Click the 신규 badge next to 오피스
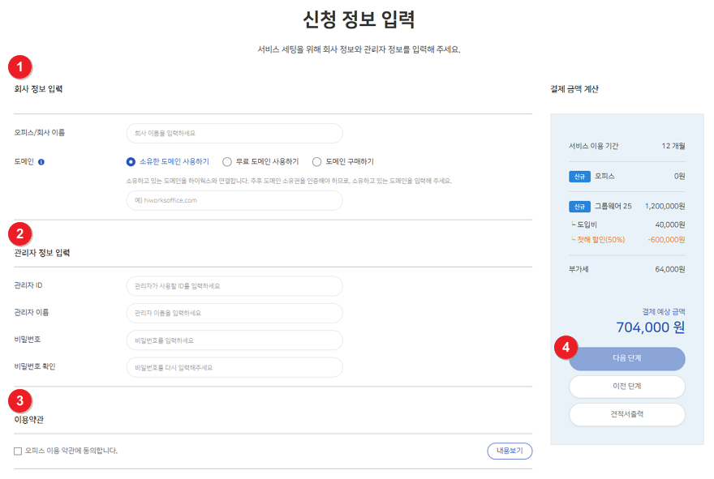This screenshot has height=479, width=714. pos(579,176)
